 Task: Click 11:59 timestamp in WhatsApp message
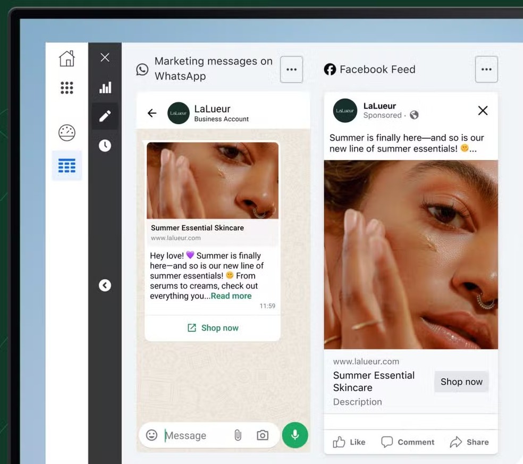pos(267,306)
